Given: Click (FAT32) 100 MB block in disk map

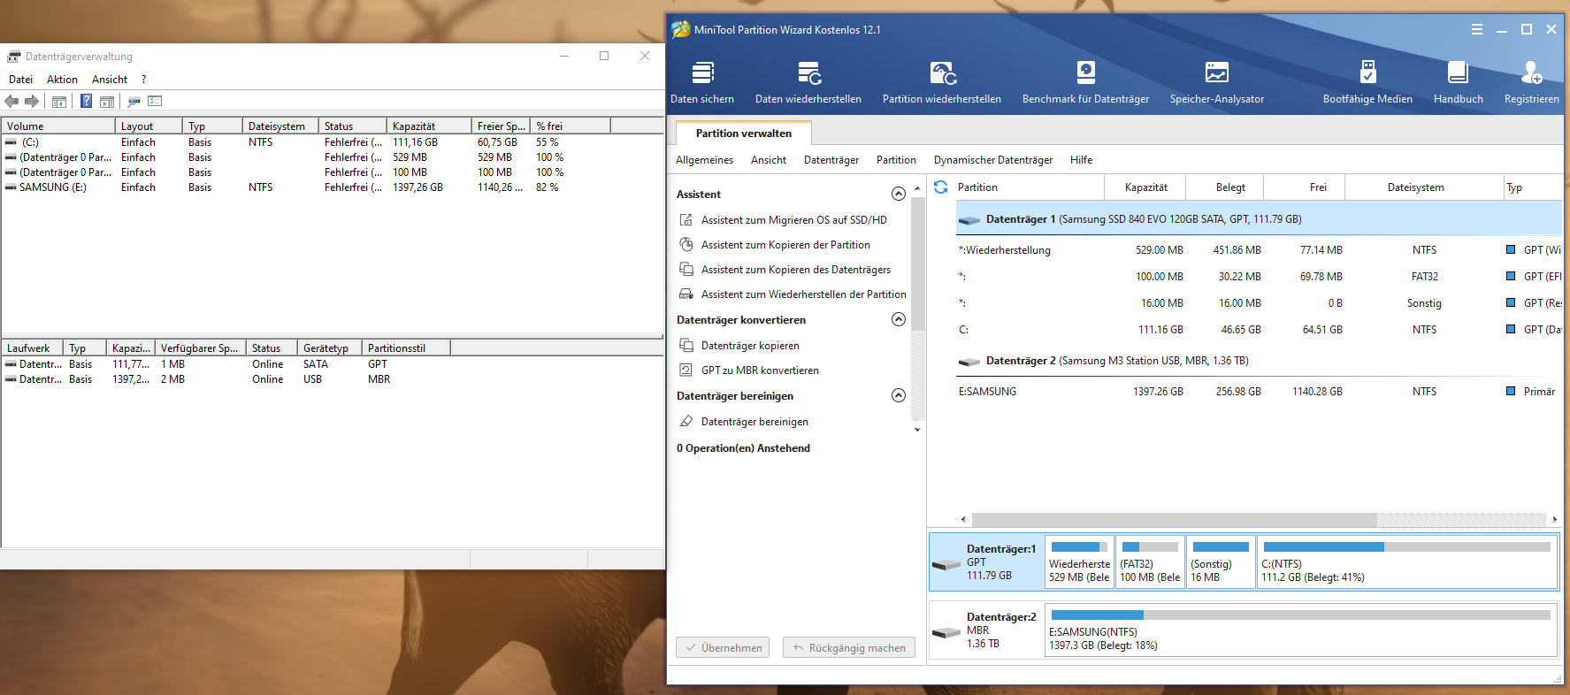Looking at the screenshot, I should pyautogui.click(x=1150, y=562).
